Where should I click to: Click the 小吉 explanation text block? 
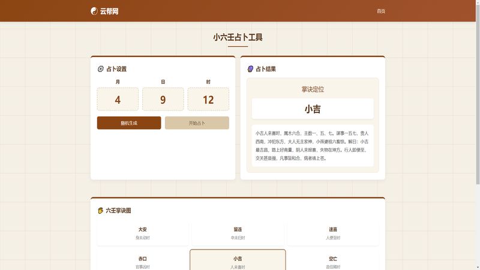(313, 146)
